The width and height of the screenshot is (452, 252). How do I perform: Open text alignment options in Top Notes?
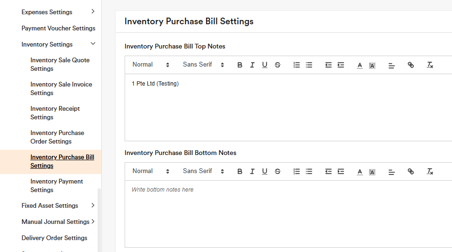pos(392,65)
